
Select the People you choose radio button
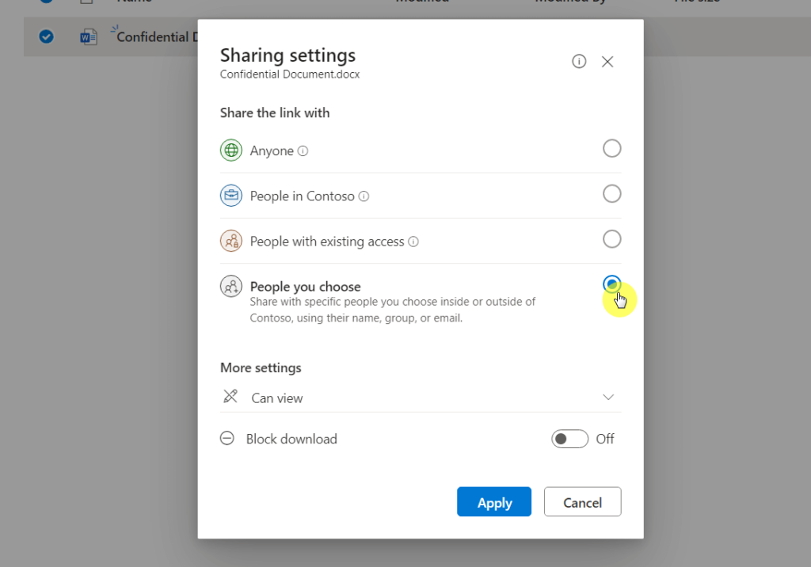[x=612, y=284]
